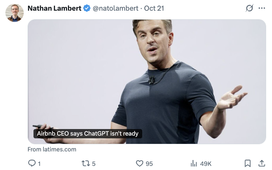This screenshot has height=170, width=272.
Task: Click the repost arrows icon
Action: [85, 163]
